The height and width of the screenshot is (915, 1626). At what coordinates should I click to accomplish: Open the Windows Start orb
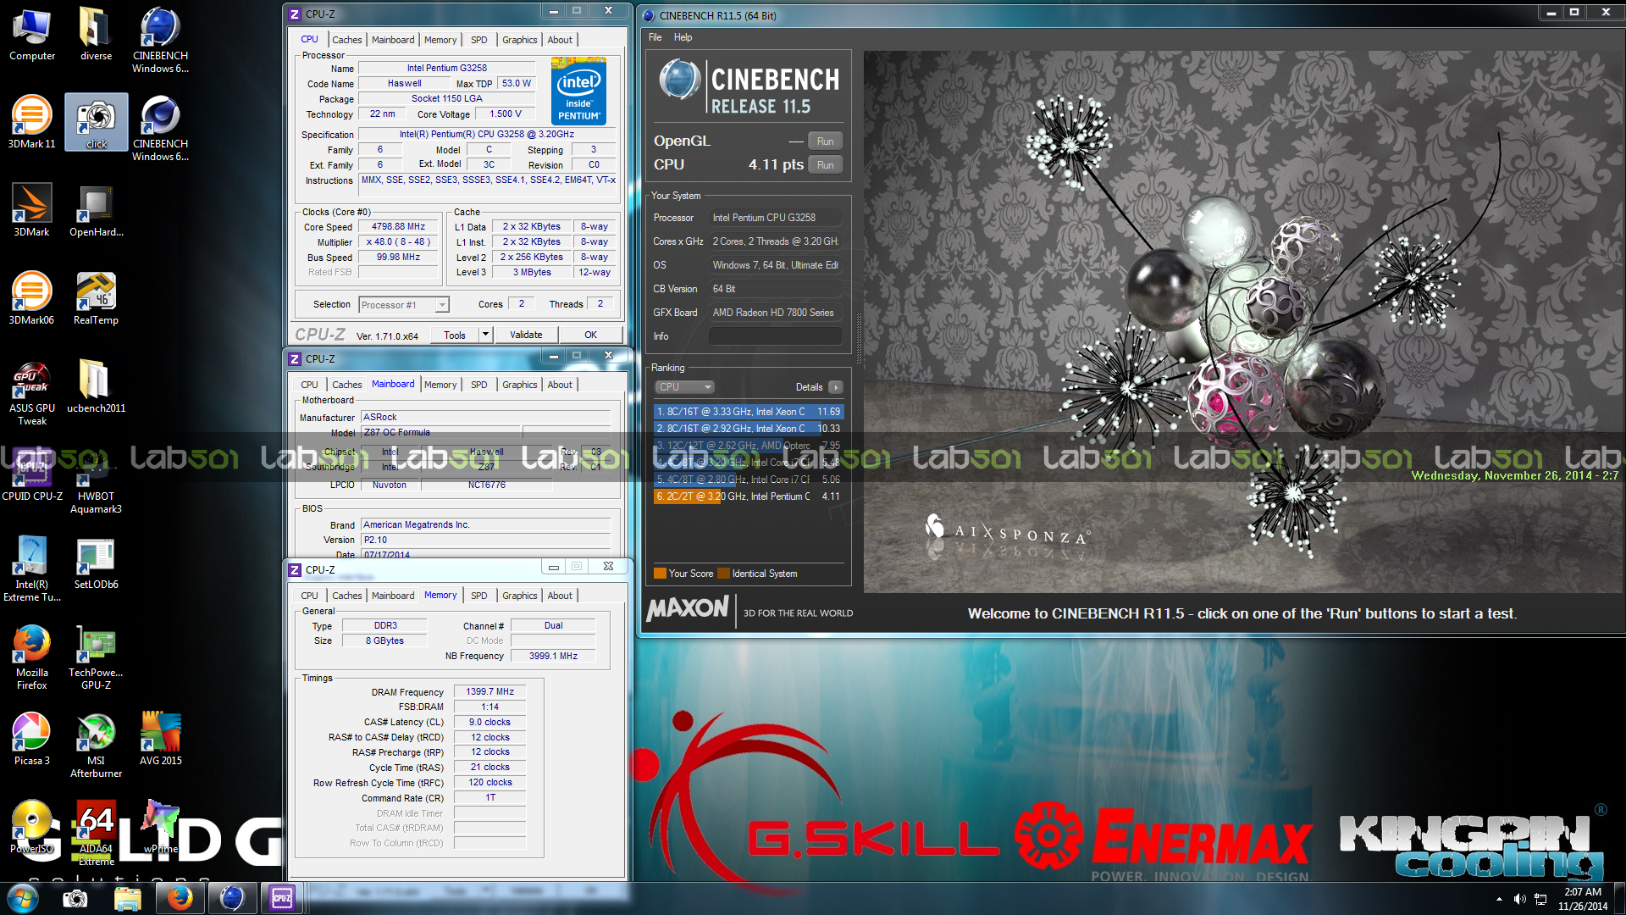(23, 898)
